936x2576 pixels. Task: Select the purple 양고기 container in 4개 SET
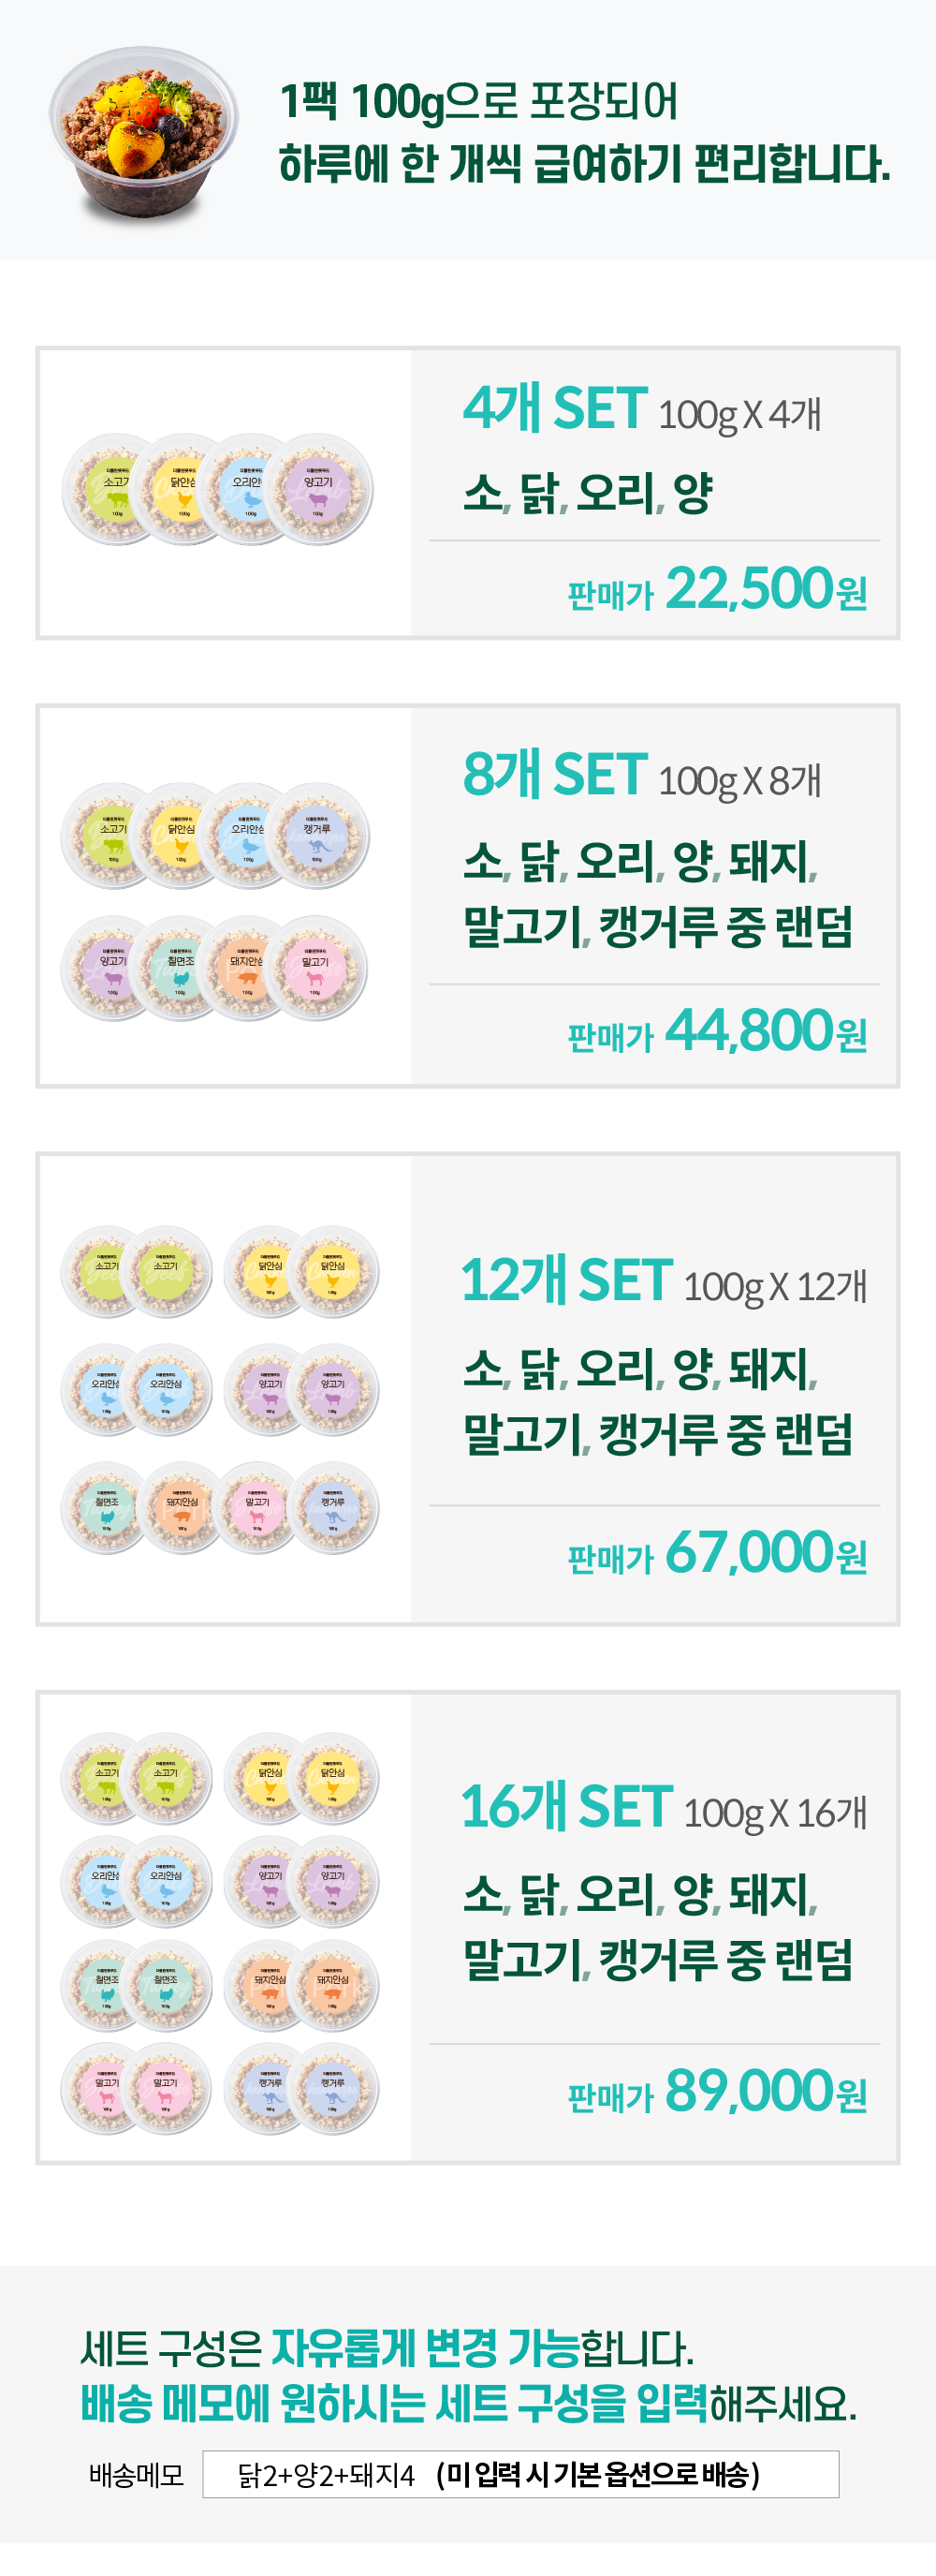(322, 490)
